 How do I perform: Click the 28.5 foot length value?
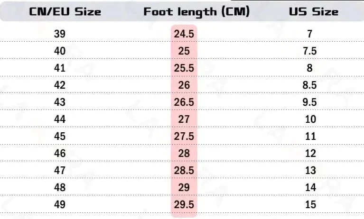[x=184, y=171]
